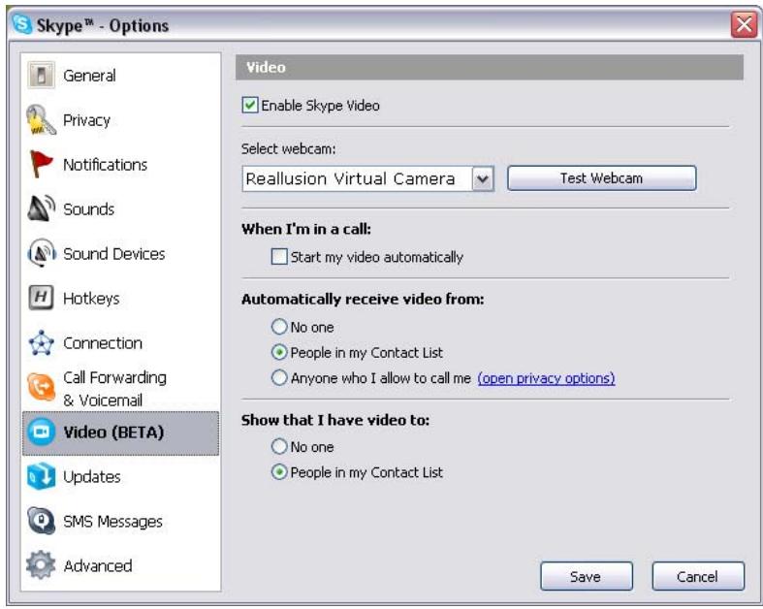Screen dimensions: 763x609
Task: Expand the Select webcam dropdown arrow
Action: (x=483, y=178)
